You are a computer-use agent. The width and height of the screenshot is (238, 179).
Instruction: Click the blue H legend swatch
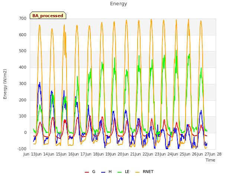click(x=103, y=172)
